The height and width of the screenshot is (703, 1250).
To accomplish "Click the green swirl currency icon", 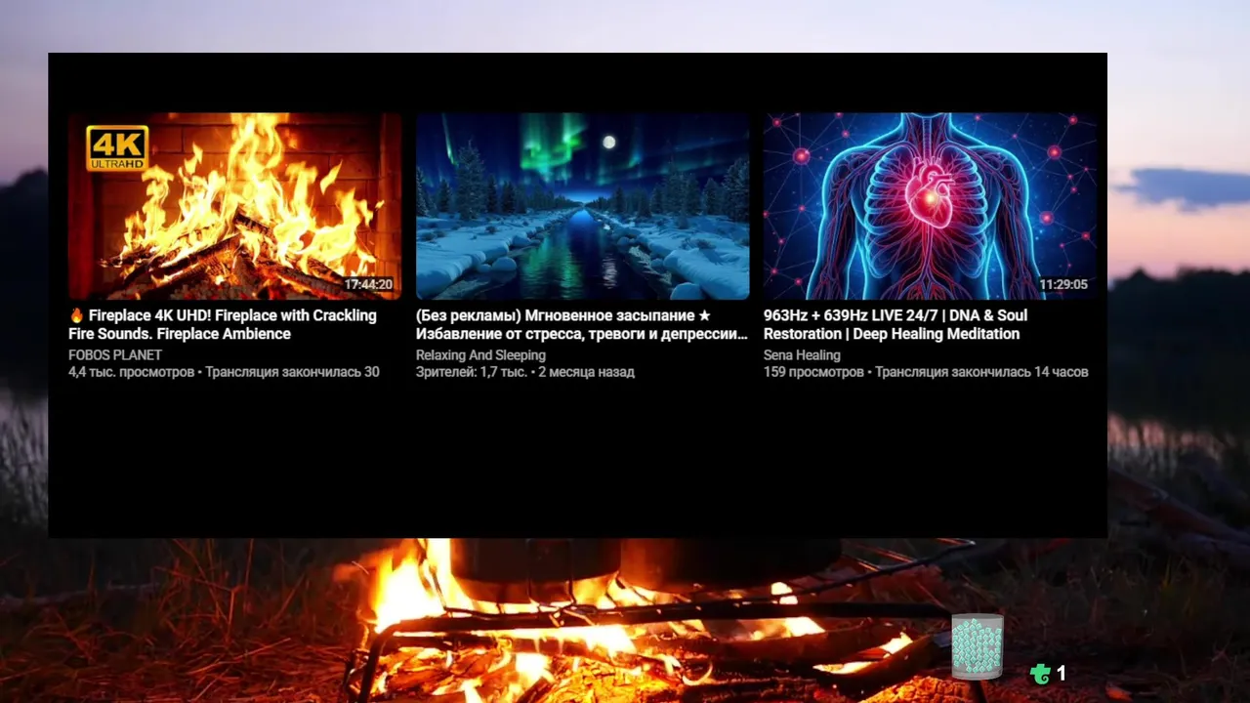I will click(1041, 673).
